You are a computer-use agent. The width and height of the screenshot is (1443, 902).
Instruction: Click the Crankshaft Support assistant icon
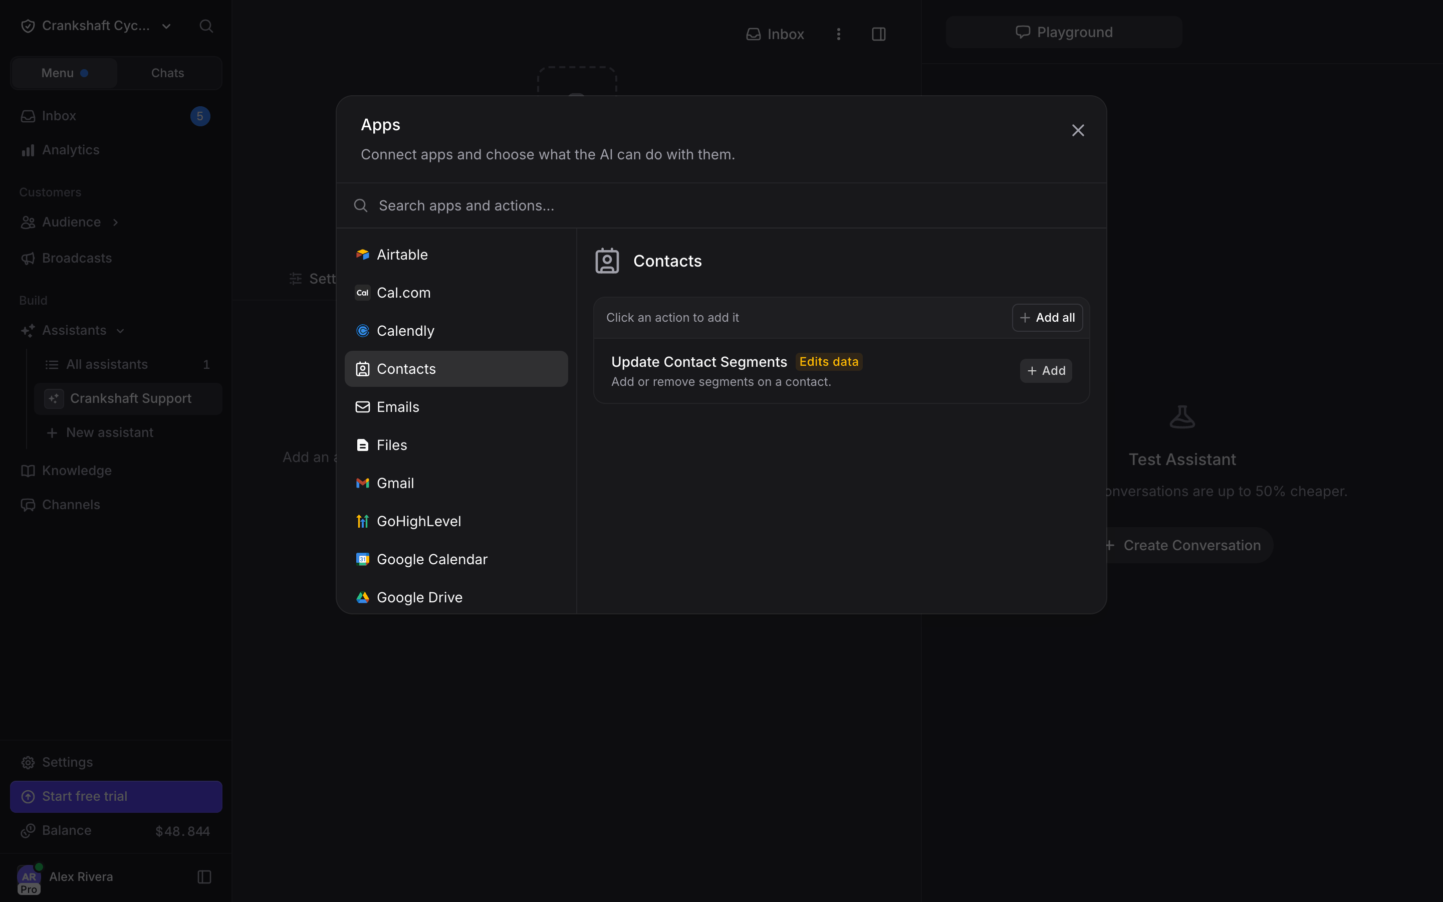pos(54,398)
